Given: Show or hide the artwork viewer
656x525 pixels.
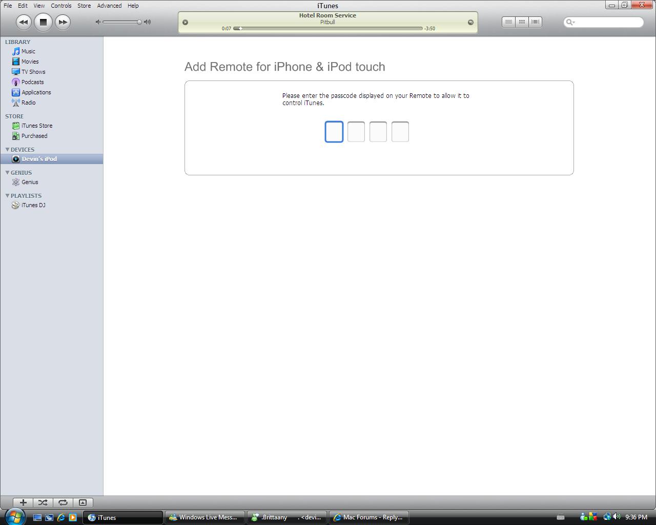Looking at the screenshot, I should 83,503.
